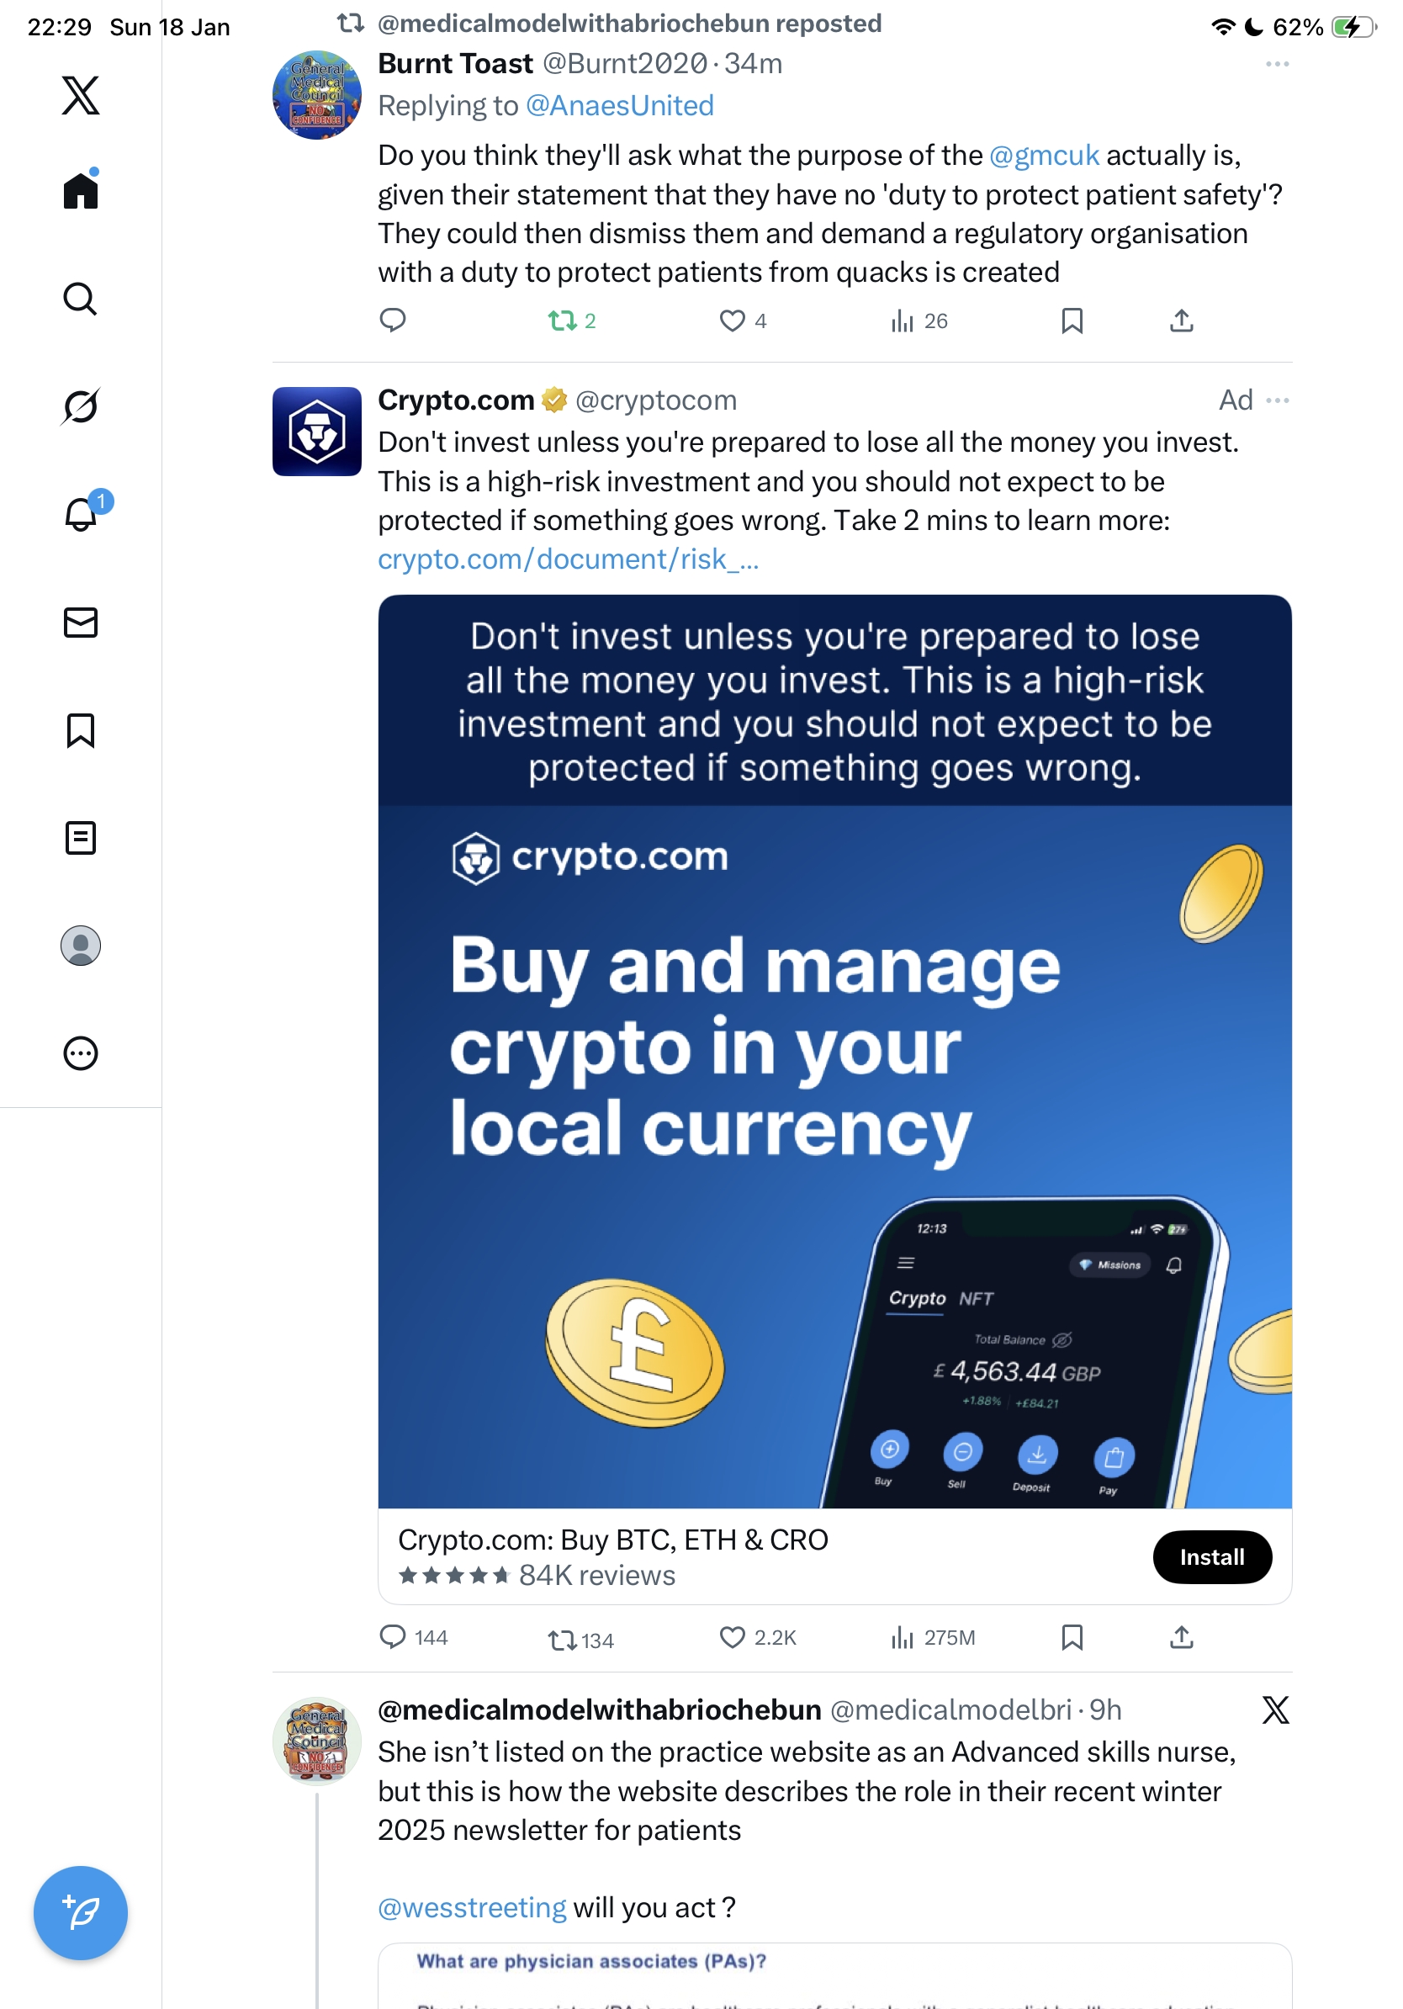Open Grok icon in sidebar
The height and width of the screenshot is (2009, 1403).
coord(81,407)
